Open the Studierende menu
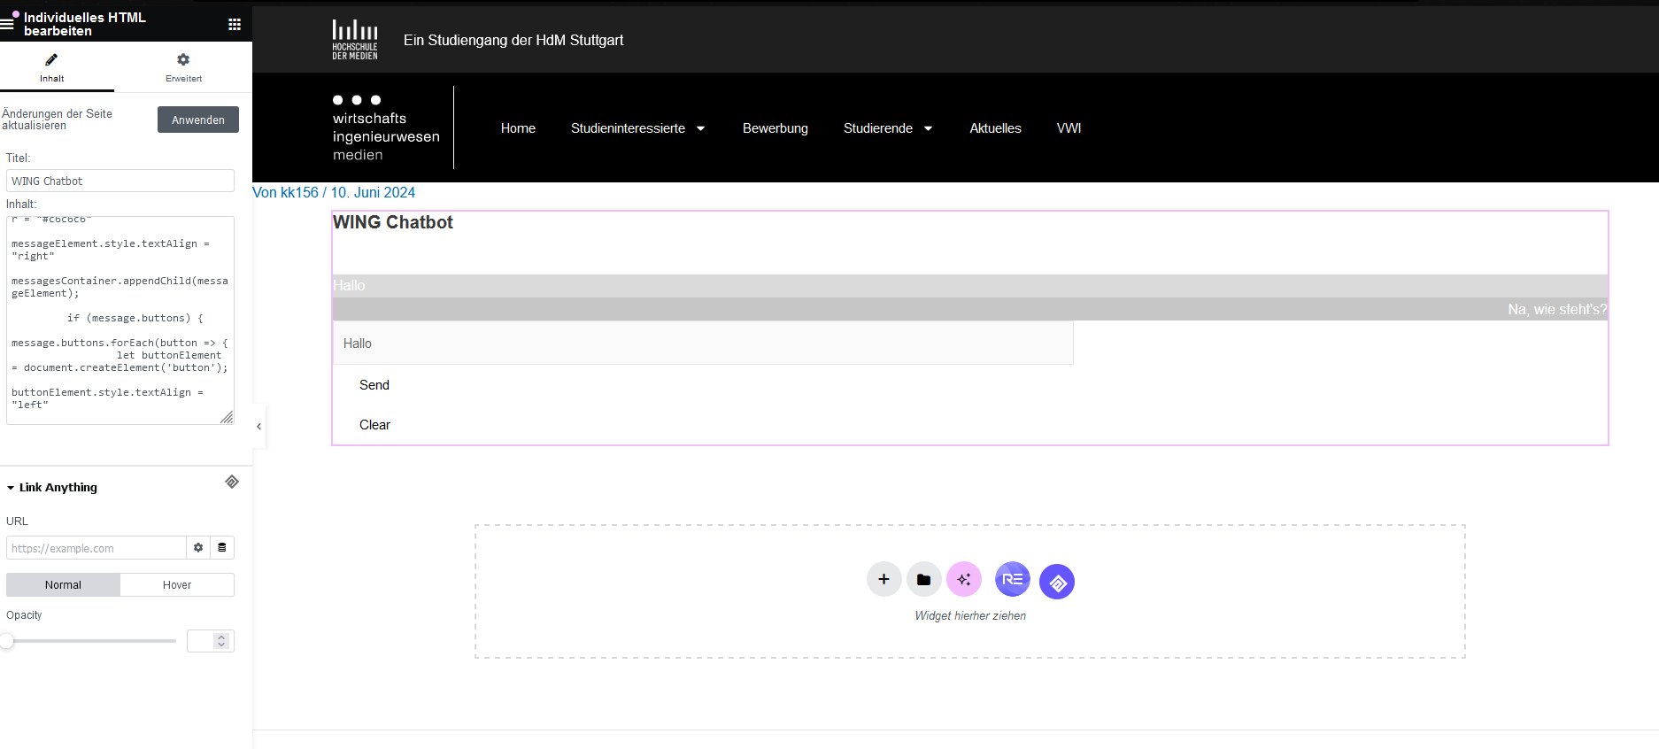This screenshot has width=1659, height=749. tap(877, 128)
